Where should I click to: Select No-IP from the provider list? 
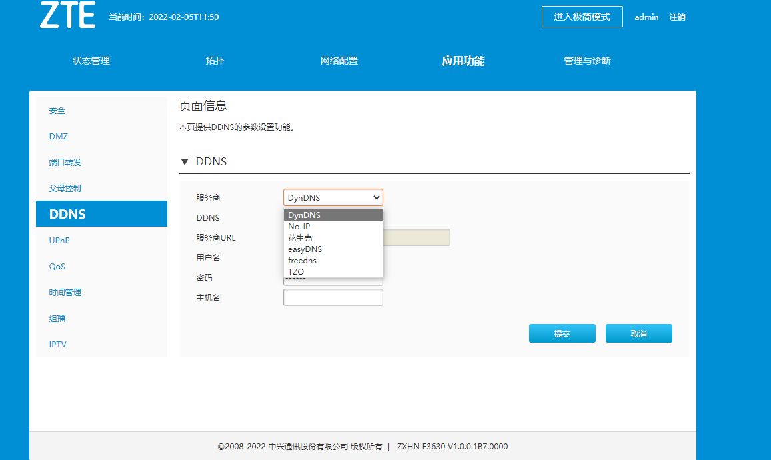(x=299, y=227)
